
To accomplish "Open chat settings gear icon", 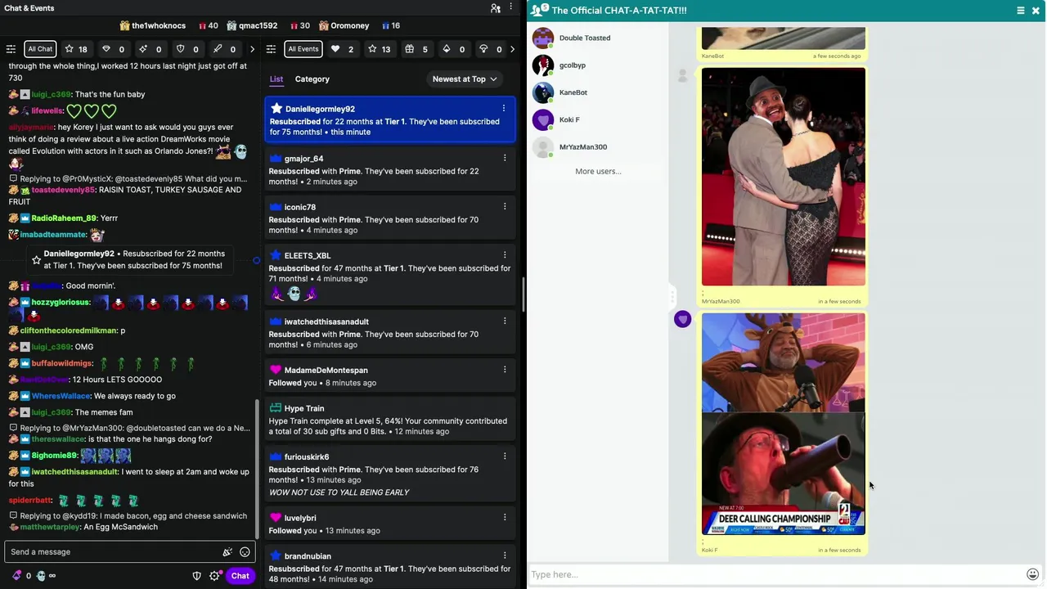I will [x=214, y=576].
